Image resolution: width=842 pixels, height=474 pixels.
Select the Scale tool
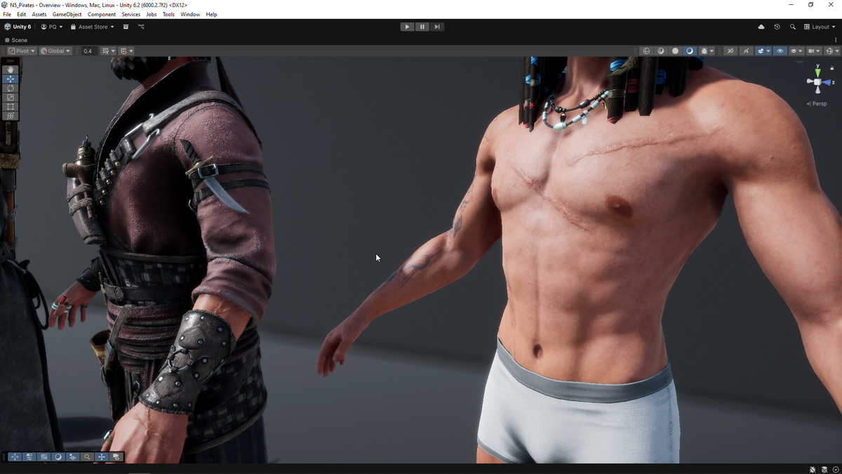tap(10, 97)
